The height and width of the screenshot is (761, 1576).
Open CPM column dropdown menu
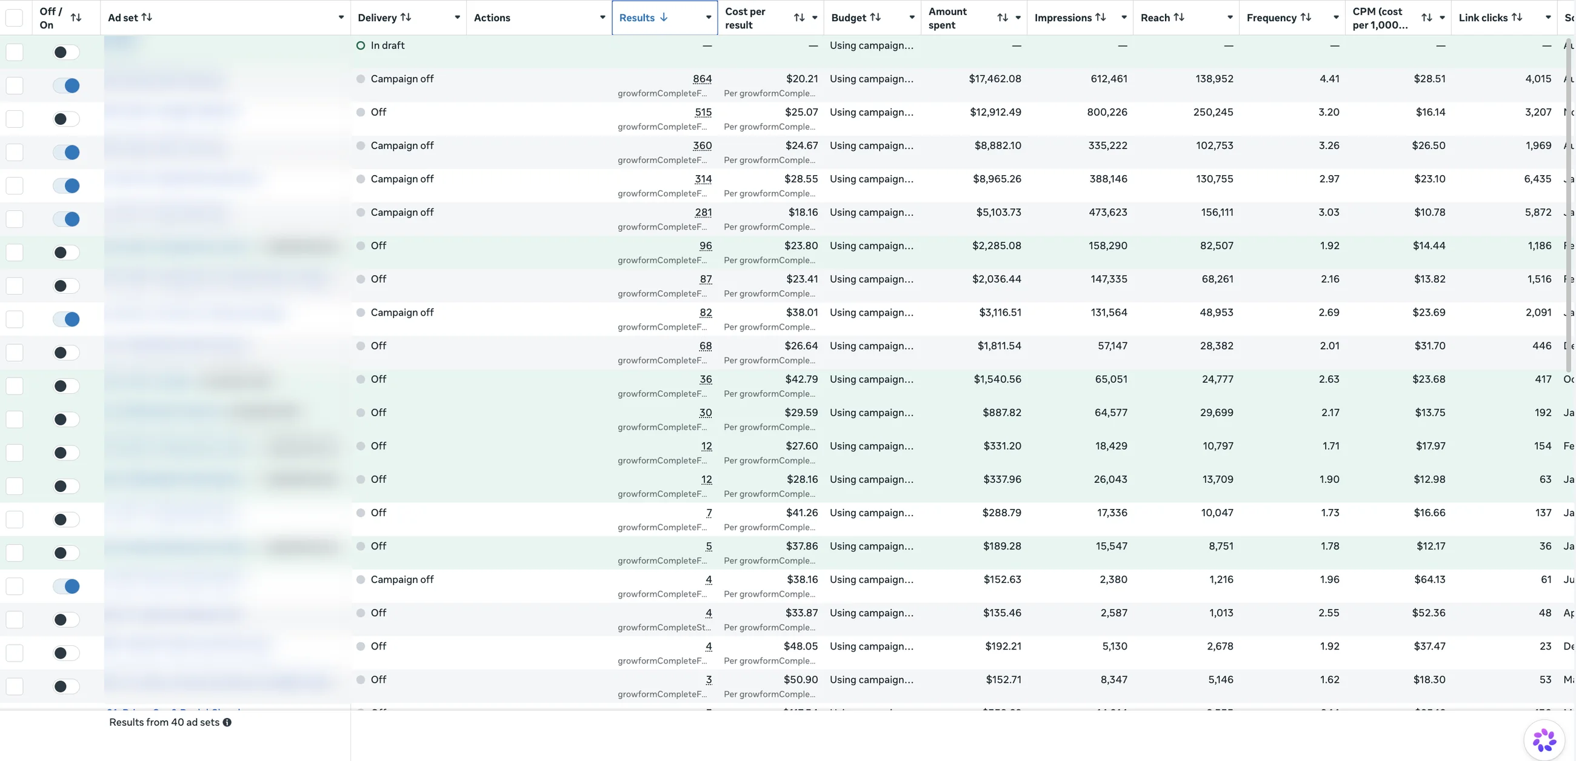tap(1442, 18)
